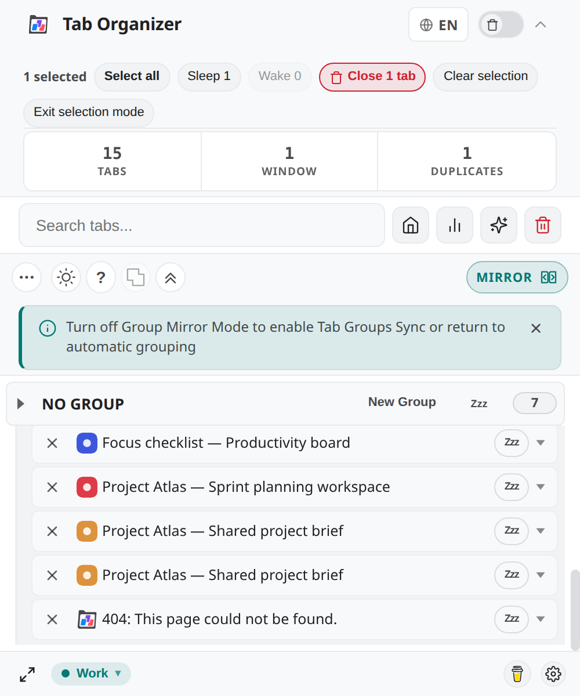
Task: Click the Wake 0 button
Action: coord(280,77)
